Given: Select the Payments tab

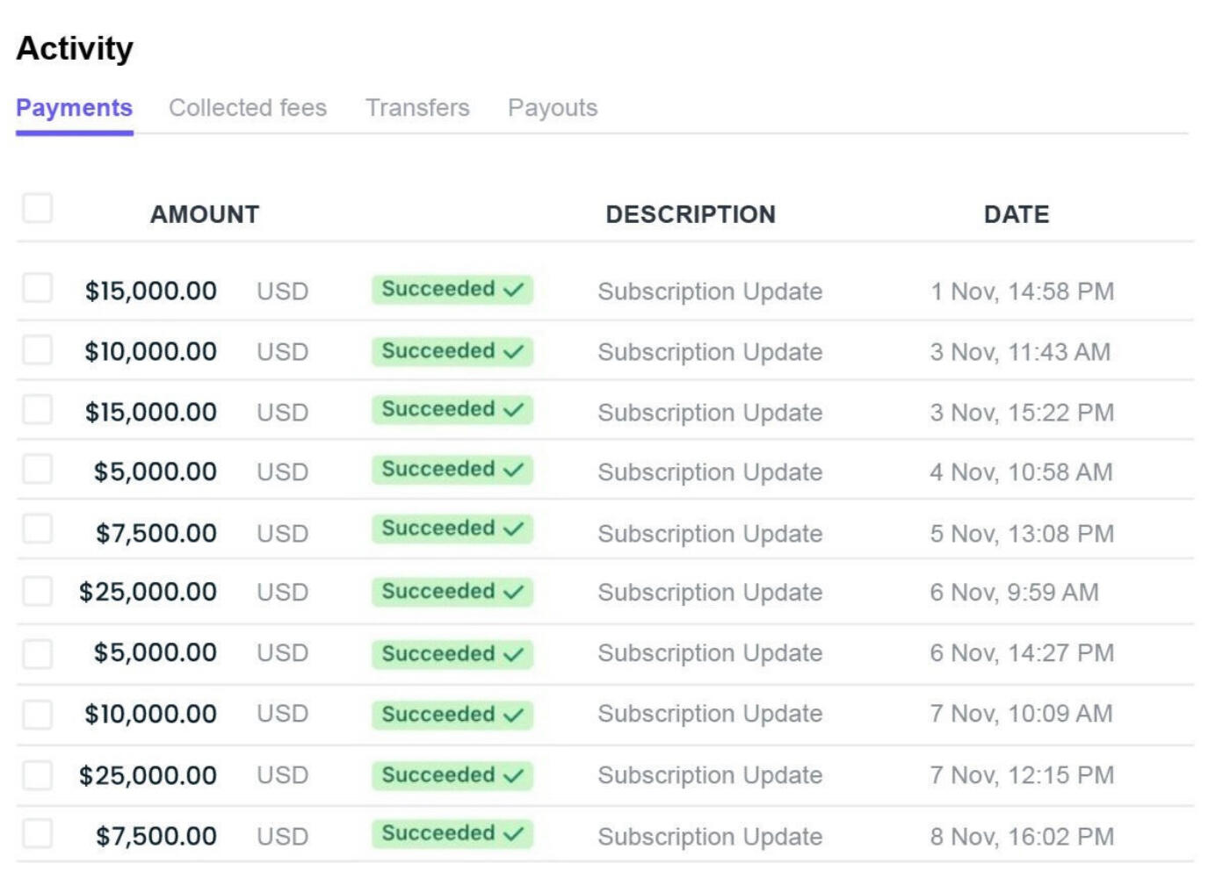Looking at the screenshot, I should 75,108.
